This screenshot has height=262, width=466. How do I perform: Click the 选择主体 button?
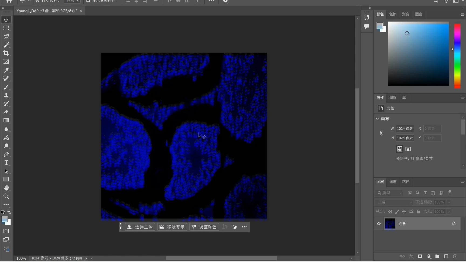[x=140, y=227]
